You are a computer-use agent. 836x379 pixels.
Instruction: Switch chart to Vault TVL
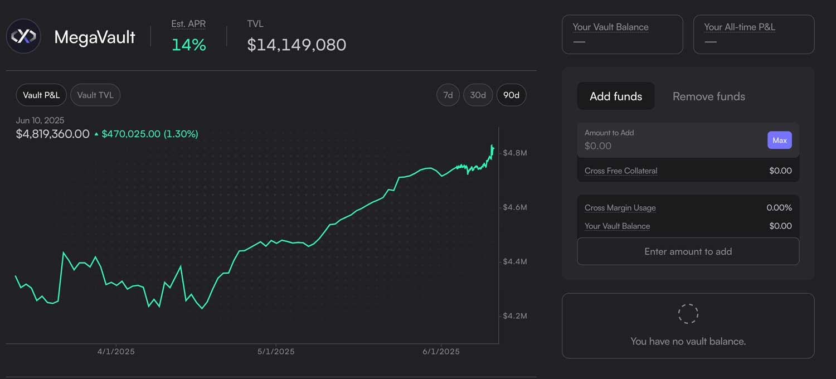pos(95,95)
